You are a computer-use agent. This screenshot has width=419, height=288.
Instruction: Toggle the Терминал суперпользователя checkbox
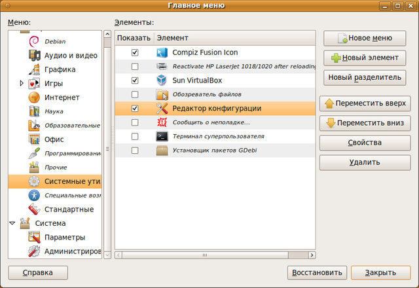point(135,137)
